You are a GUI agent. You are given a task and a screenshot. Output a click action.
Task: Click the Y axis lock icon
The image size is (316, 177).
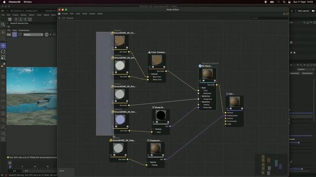(x=21, y=19)
